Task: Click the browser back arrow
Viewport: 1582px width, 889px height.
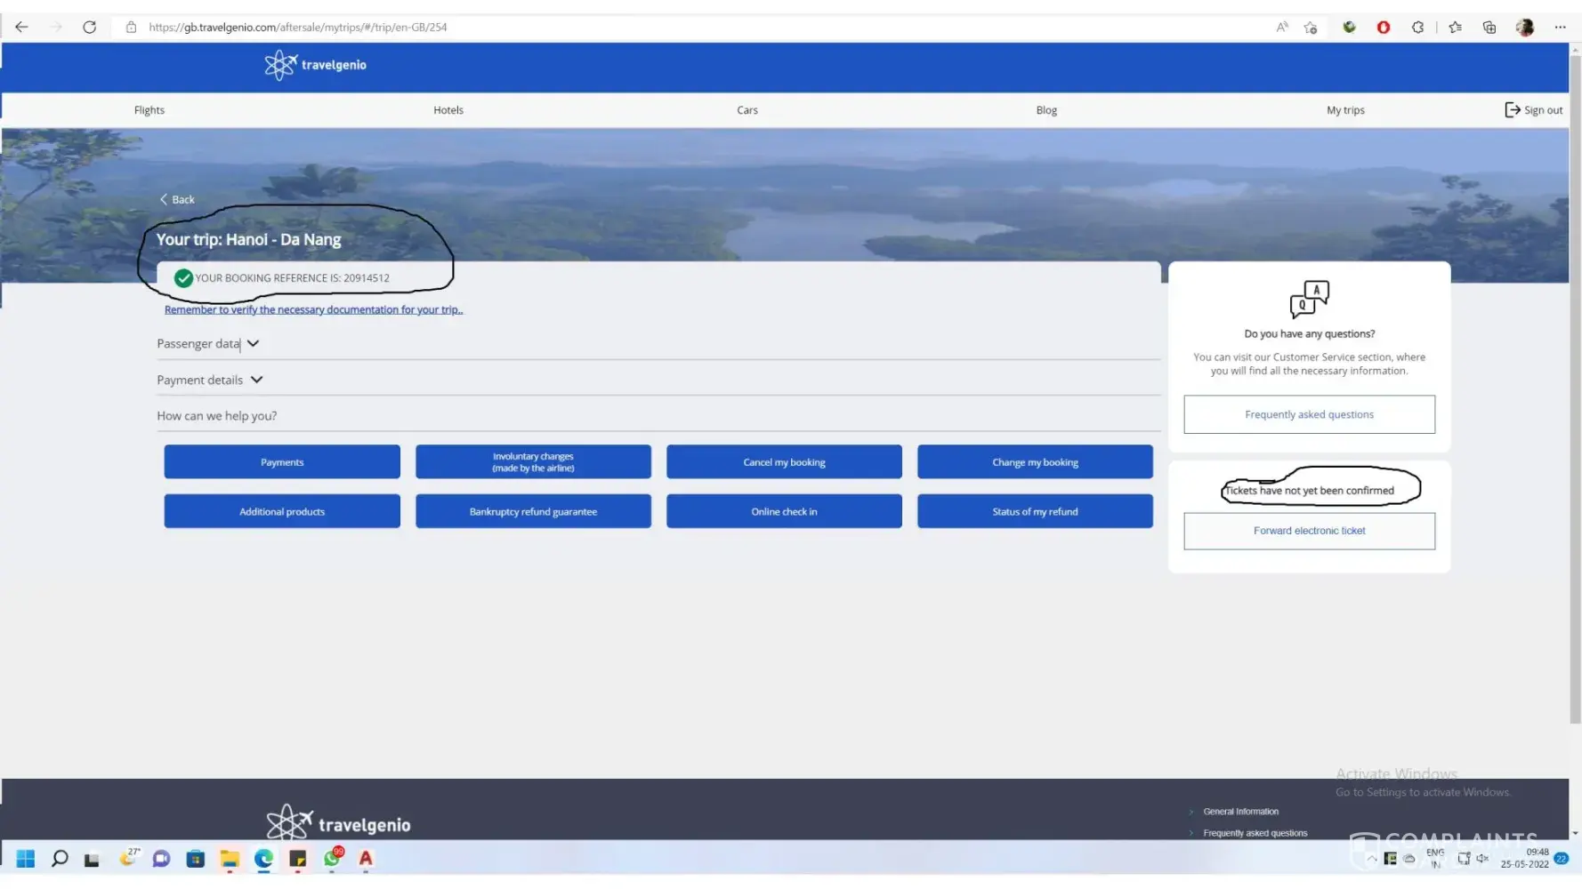Action: [21, 27]
